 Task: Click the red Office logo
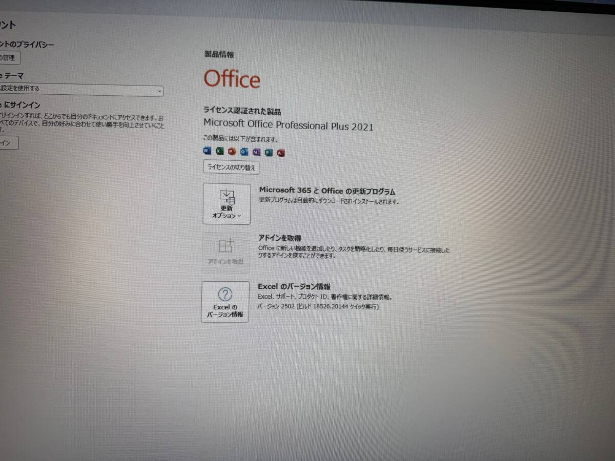coord(232,79)
